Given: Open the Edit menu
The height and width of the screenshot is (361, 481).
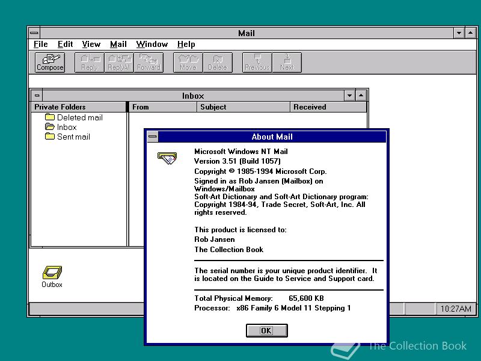Looking at the screenshot, I should pos(65,44).
